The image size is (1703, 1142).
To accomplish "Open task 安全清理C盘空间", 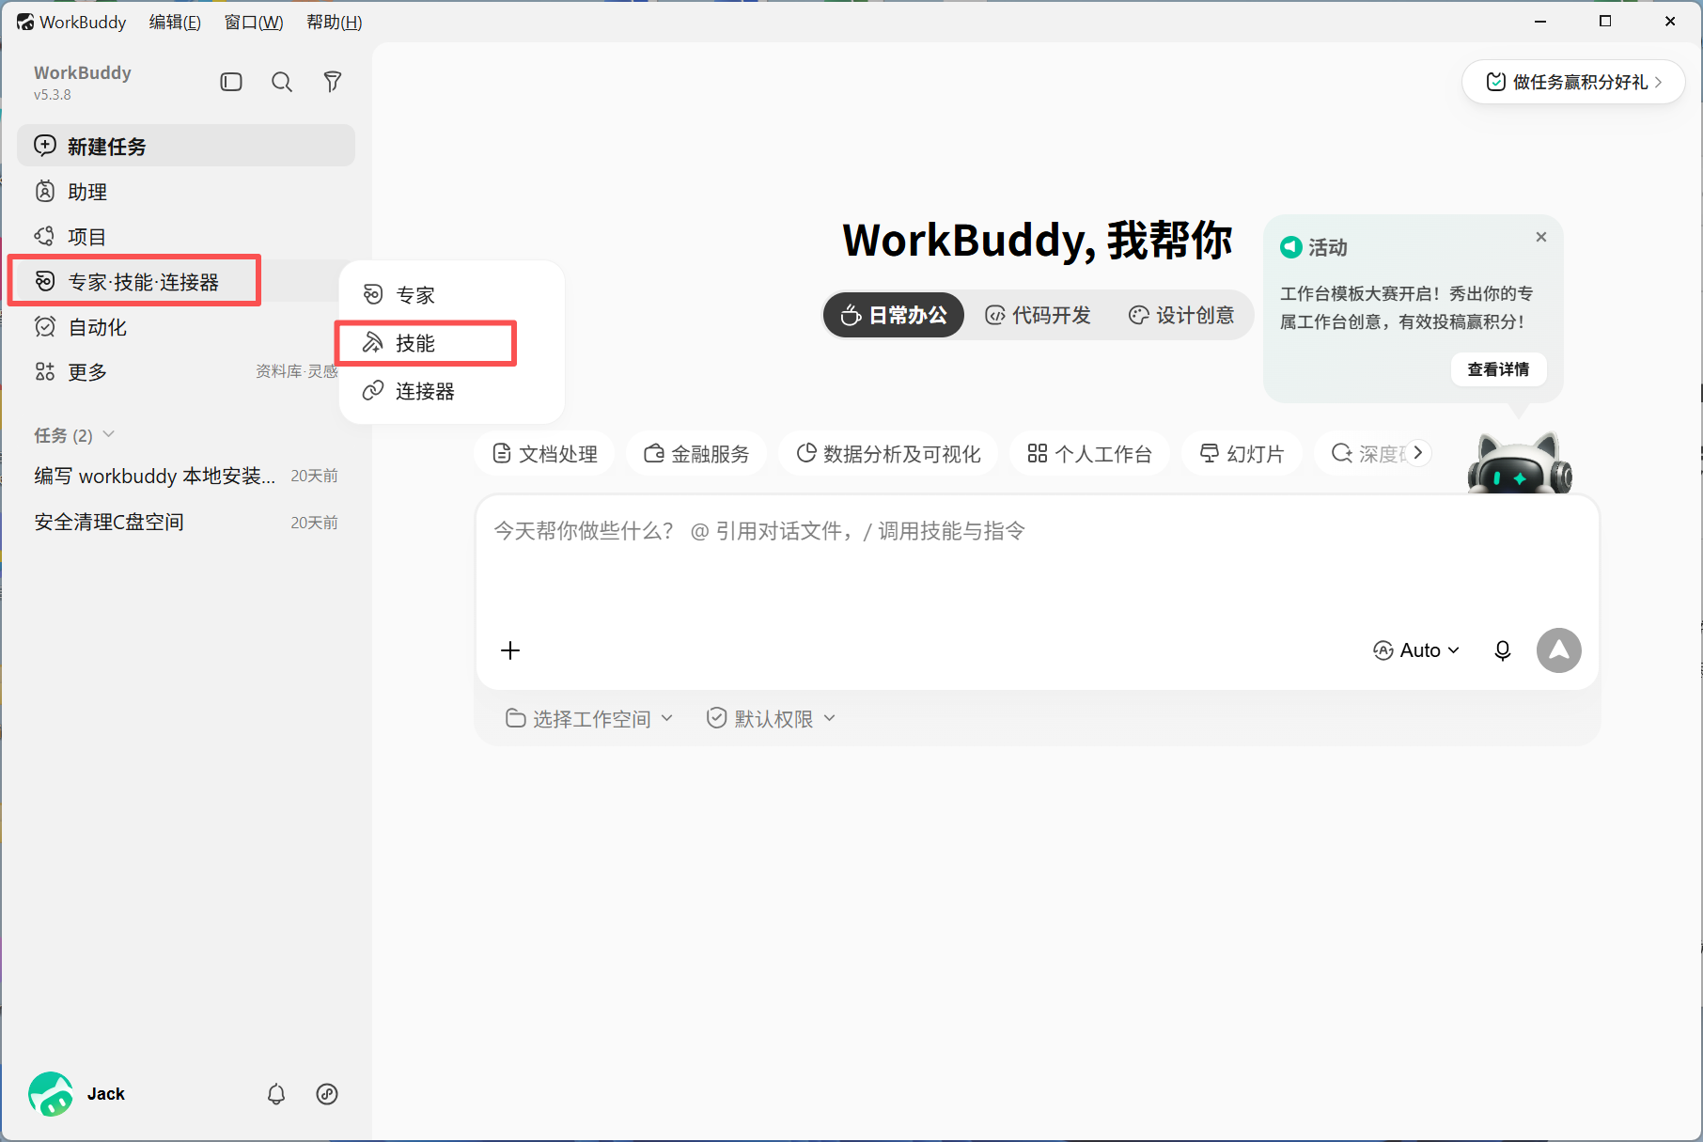I will coord(186,522).
